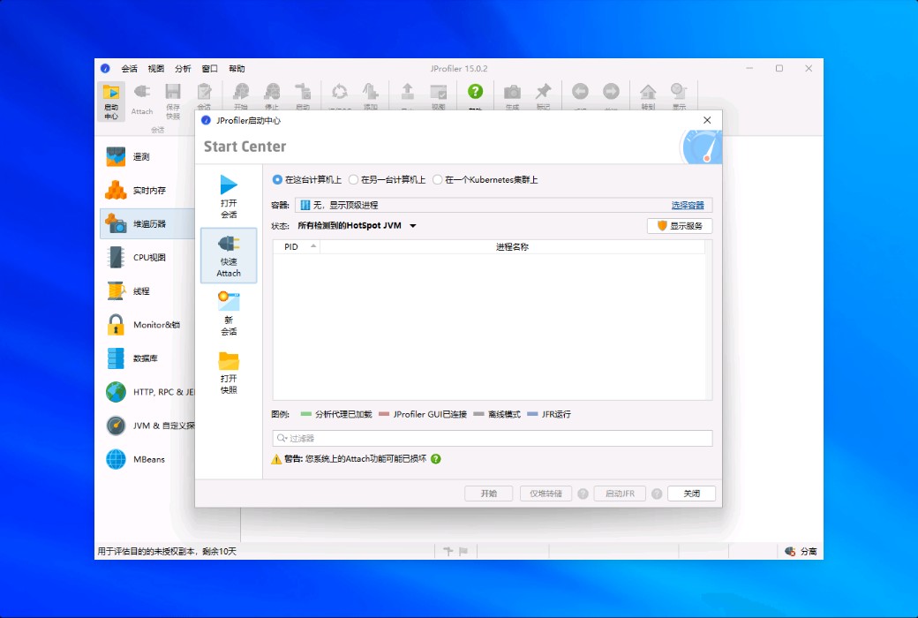Viewport: 918px width, 618px height.
Task: Sort the process table by PID column
Action: [x=297, y=246]
